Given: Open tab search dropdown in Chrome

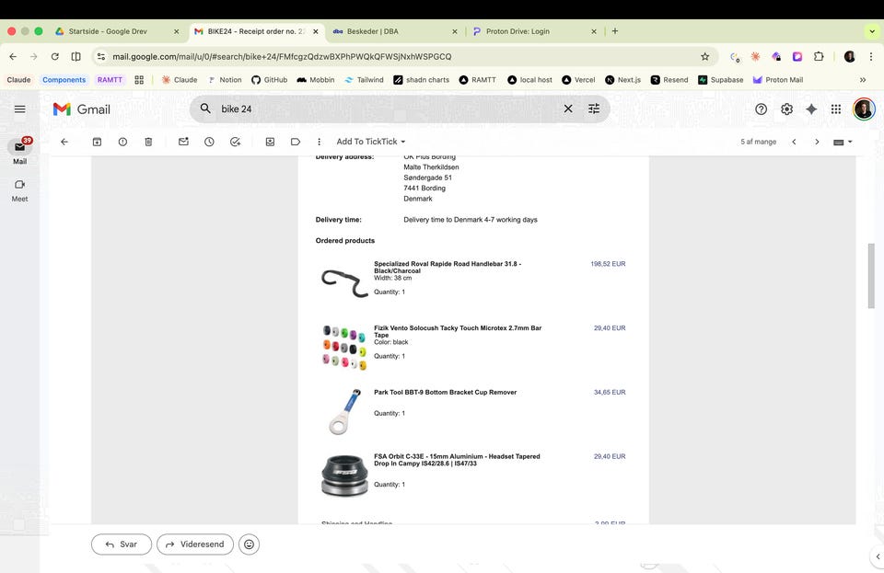Looking at the screenshot, I should 873,31.
